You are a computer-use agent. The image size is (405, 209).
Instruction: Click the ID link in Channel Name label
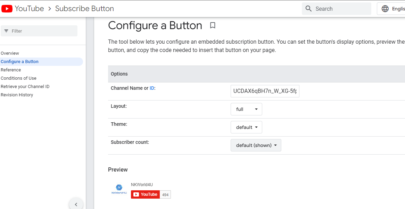click(x=152, y=88)
